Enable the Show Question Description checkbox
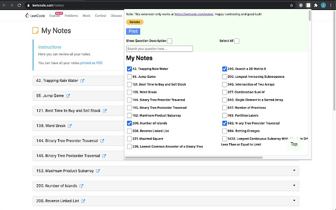Image resolution: width=336 pixels, height=210 pixels. [170, 41]
